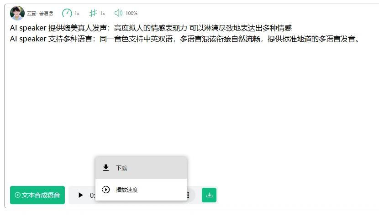Viewport: 379px width, 216px height.
Task: Click the first text line about 媲美真人发声
Action: 151,28
